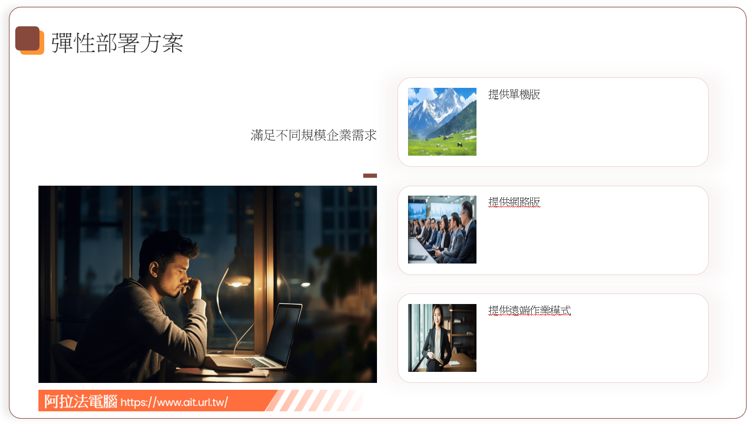
Task: Click the brown square icon beside the title
Action: 27,38
